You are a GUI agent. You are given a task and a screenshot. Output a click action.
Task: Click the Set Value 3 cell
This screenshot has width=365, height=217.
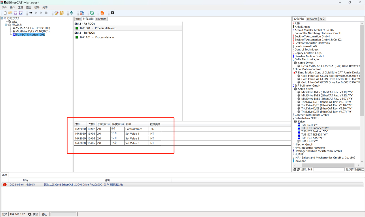tap(137, 143)
